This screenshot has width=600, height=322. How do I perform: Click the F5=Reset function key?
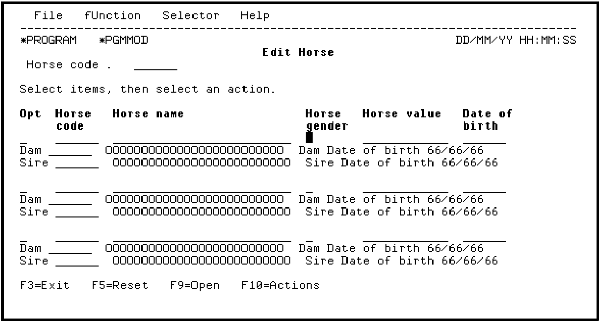coord(120,285)
